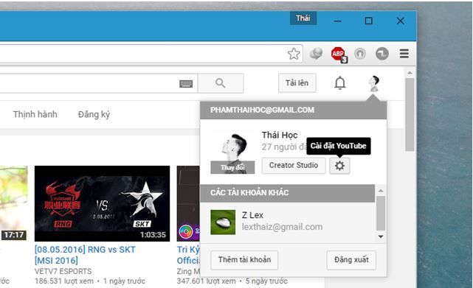This screenshot has height=288, width=473.
Task: Open YouTube settings gear icon
Action: 339,166
